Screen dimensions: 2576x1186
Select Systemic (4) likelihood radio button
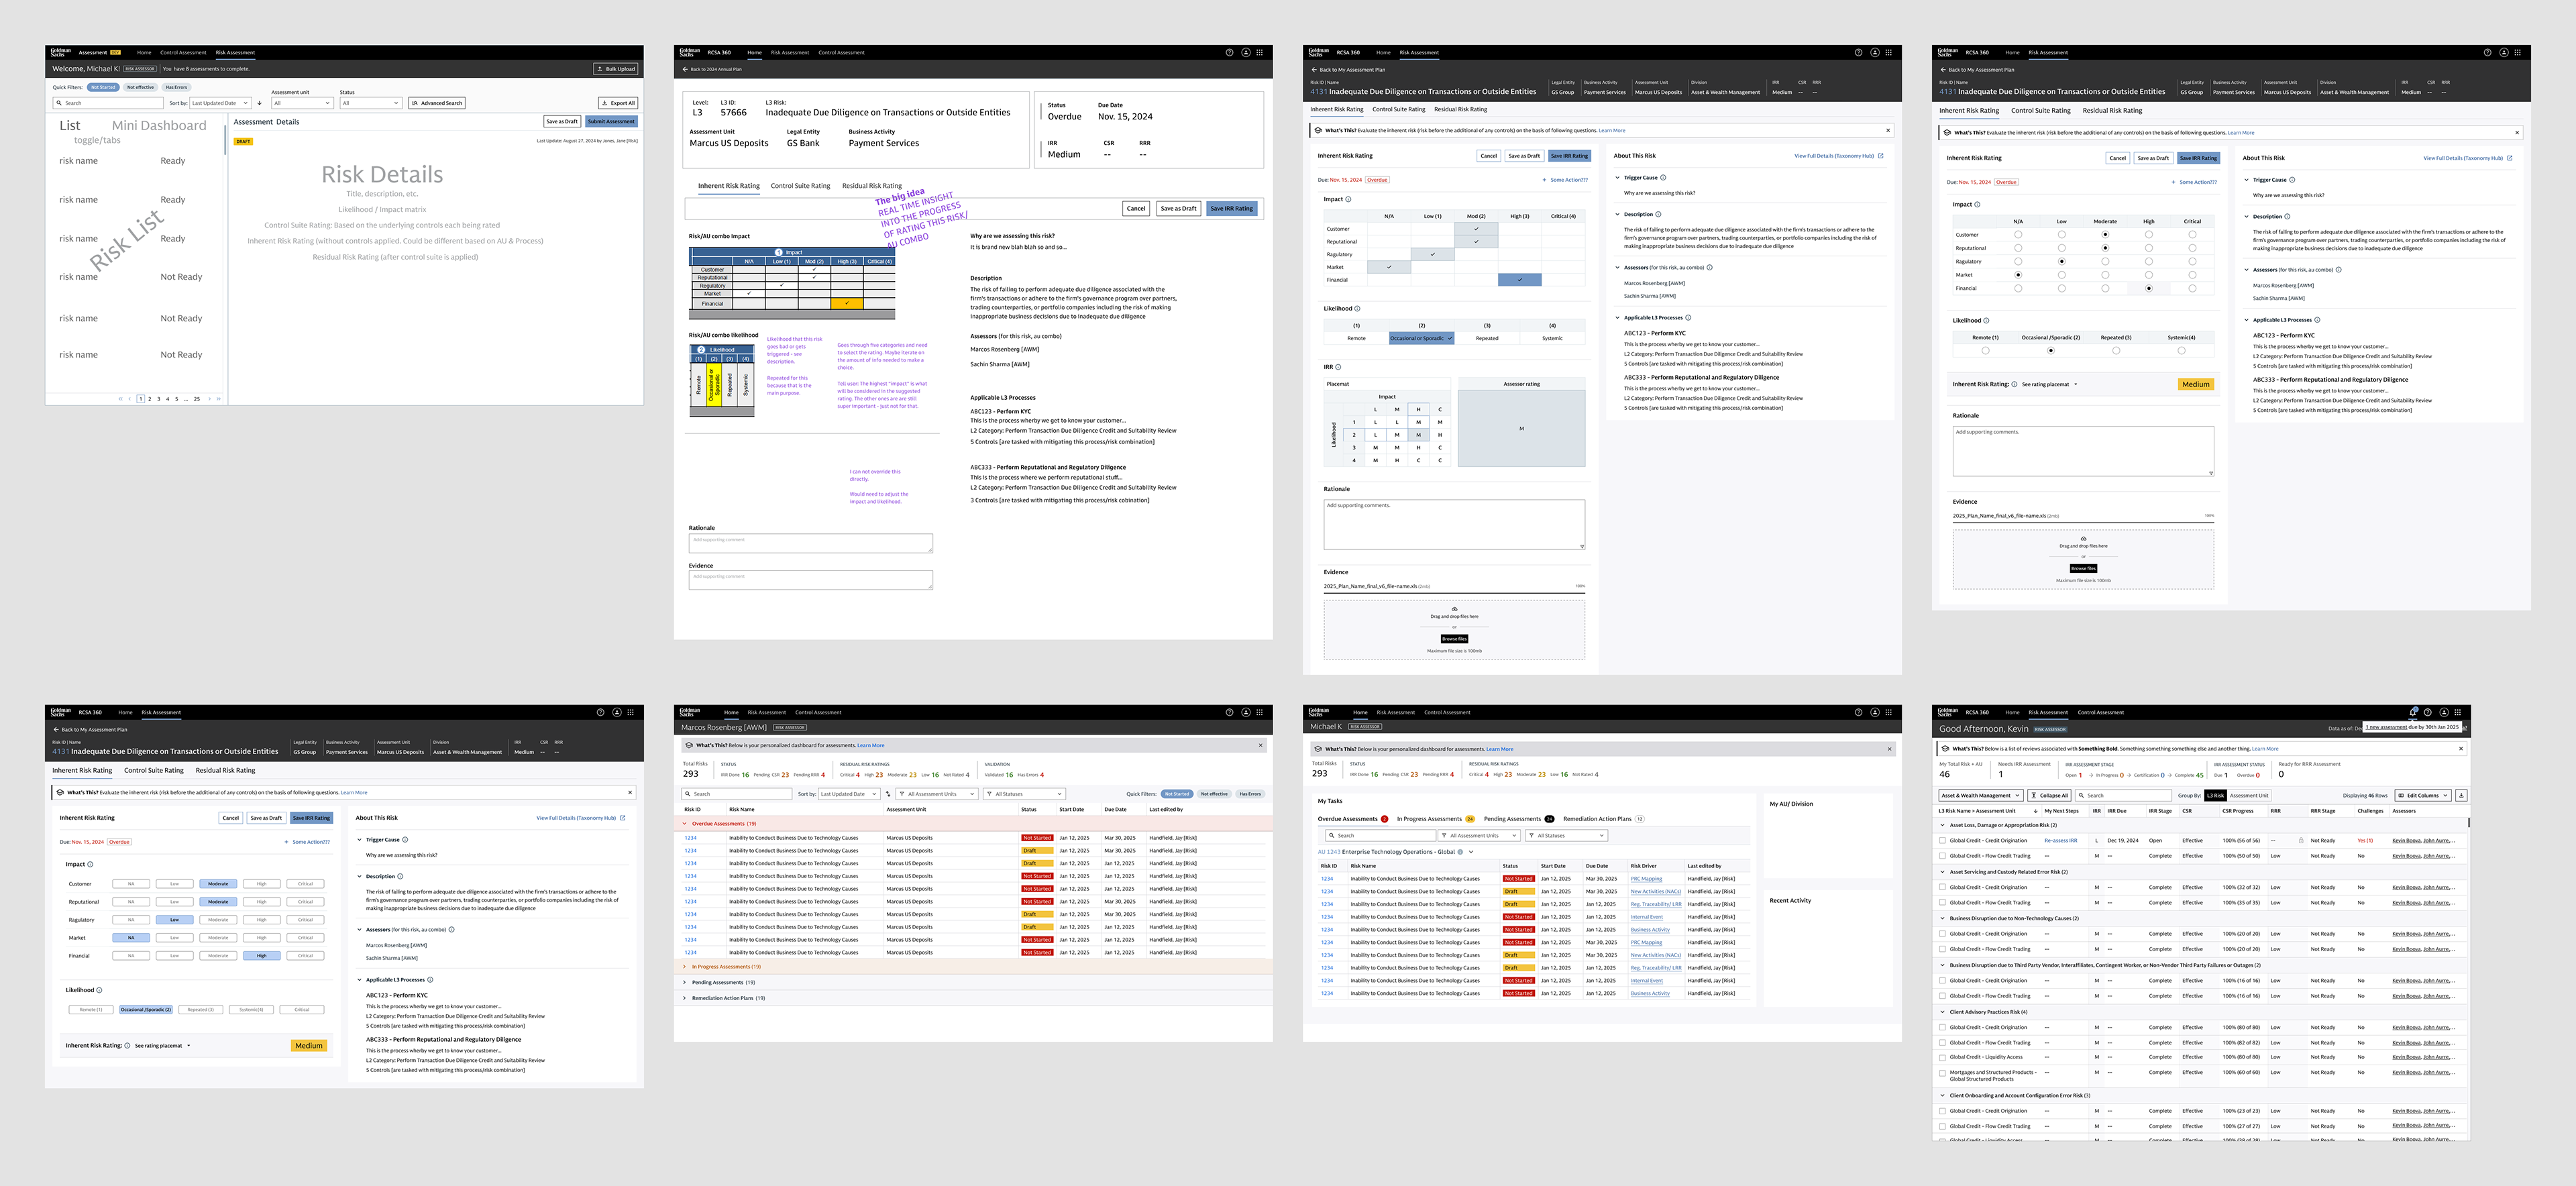point(2181,351)
